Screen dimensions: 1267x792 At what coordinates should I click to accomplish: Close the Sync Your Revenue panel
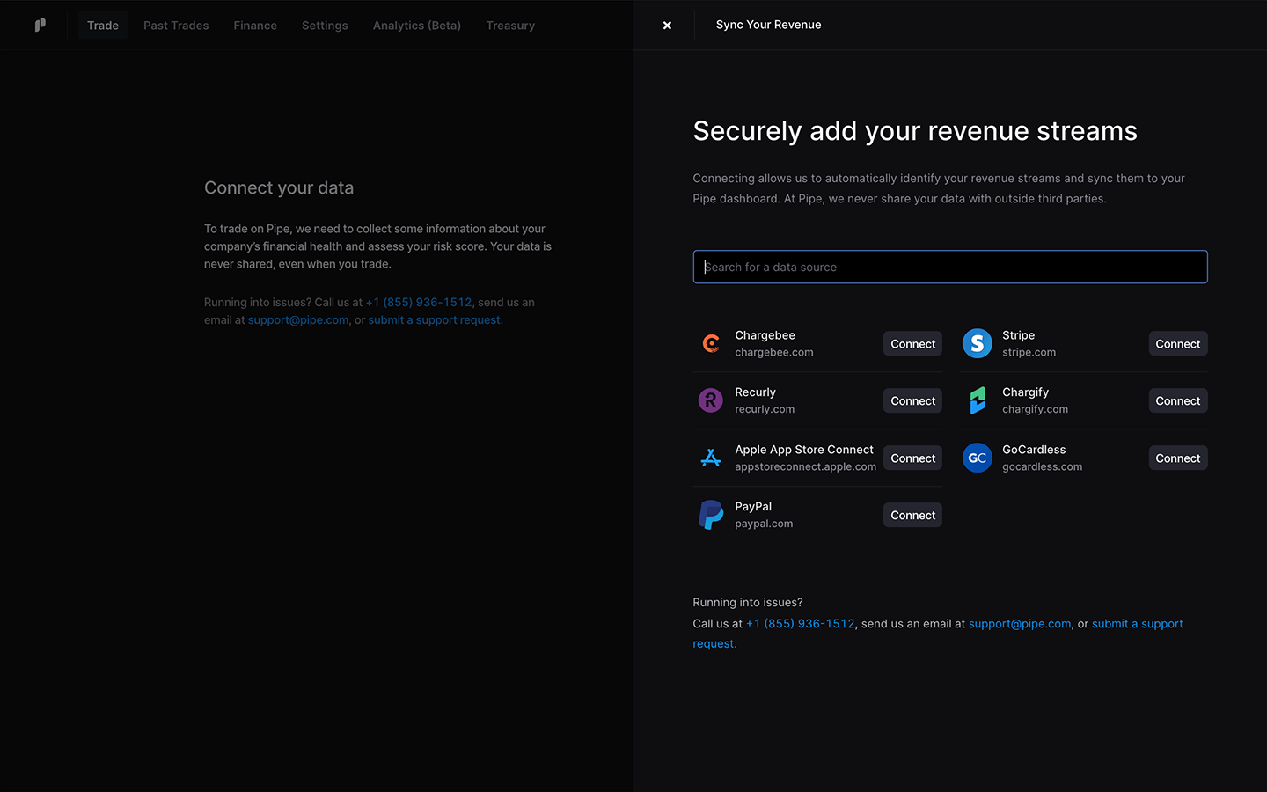667,25
